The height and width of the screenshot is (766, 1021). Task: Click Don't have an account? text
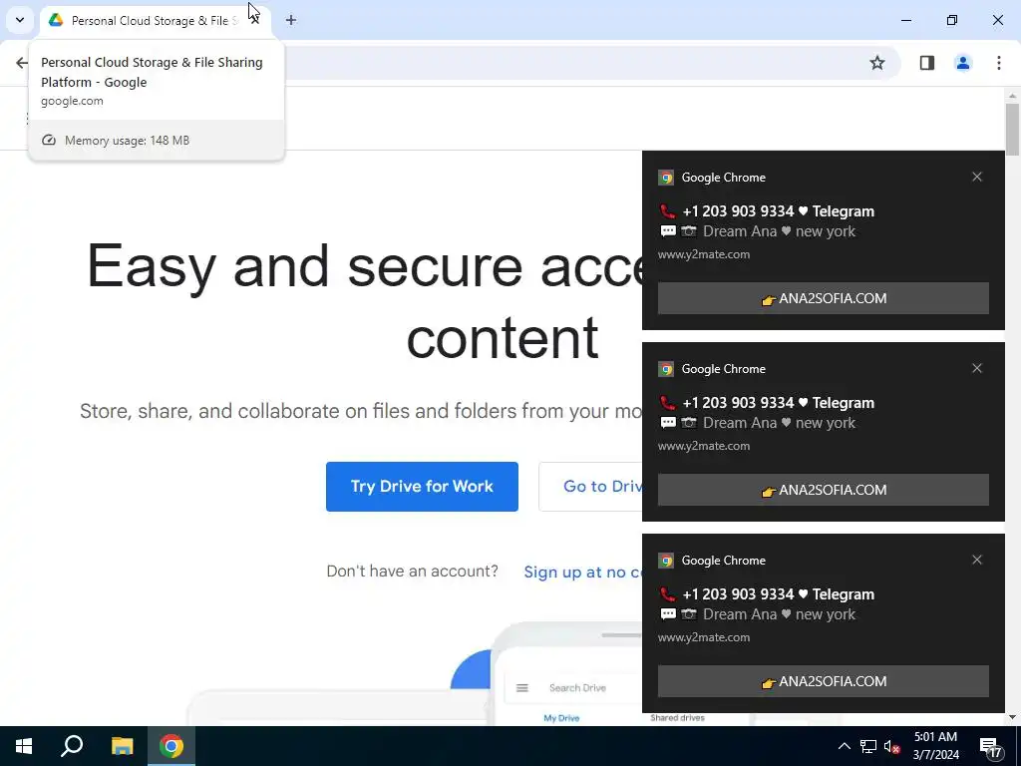[412, 572]
